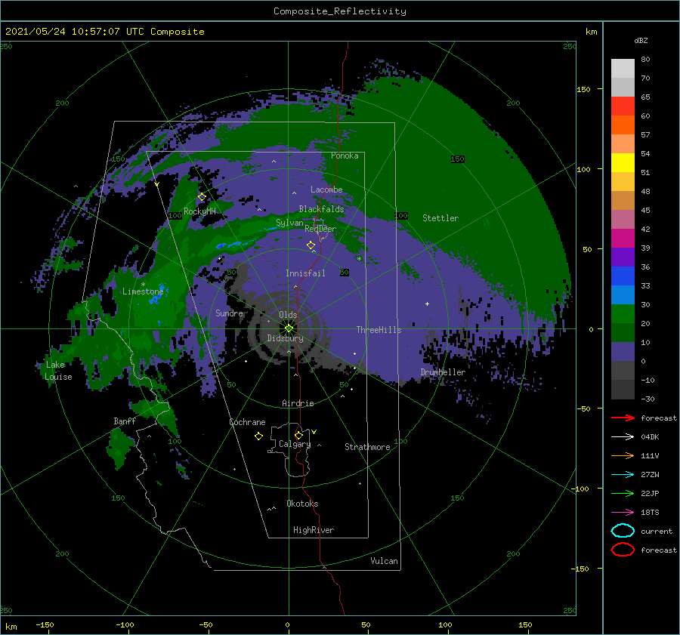The image size is (680, 635).
Task: Click the Innisfail city label
Action: click(x=305, y=273)
